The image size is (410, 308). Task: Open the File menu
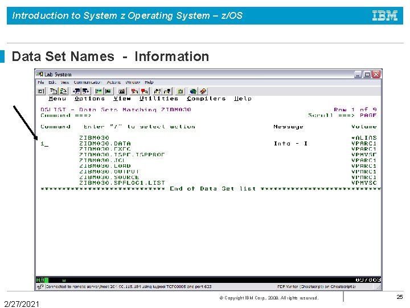tap(41, 82)
